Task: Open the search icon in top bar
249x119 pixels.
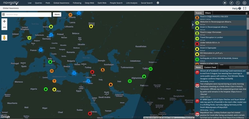Action: (238, 3)
